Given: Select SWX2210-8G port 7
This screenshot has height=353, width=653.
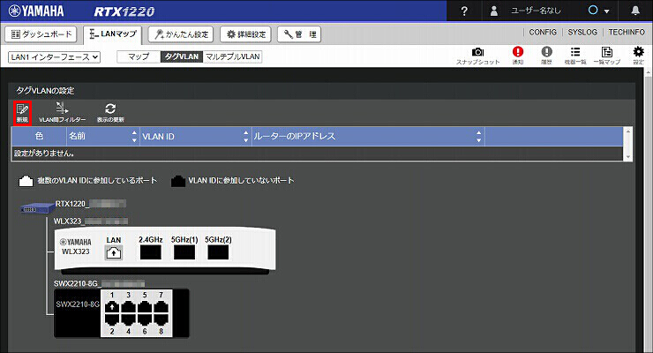Looking at the screenshot, I should pos(161,307).
